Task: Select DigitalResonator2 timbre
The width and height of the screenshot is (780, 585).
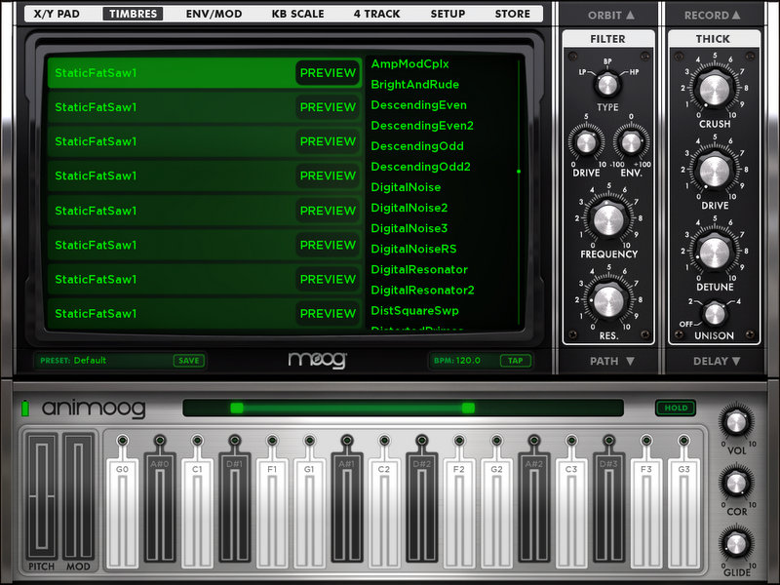Action: coord(423,291)
